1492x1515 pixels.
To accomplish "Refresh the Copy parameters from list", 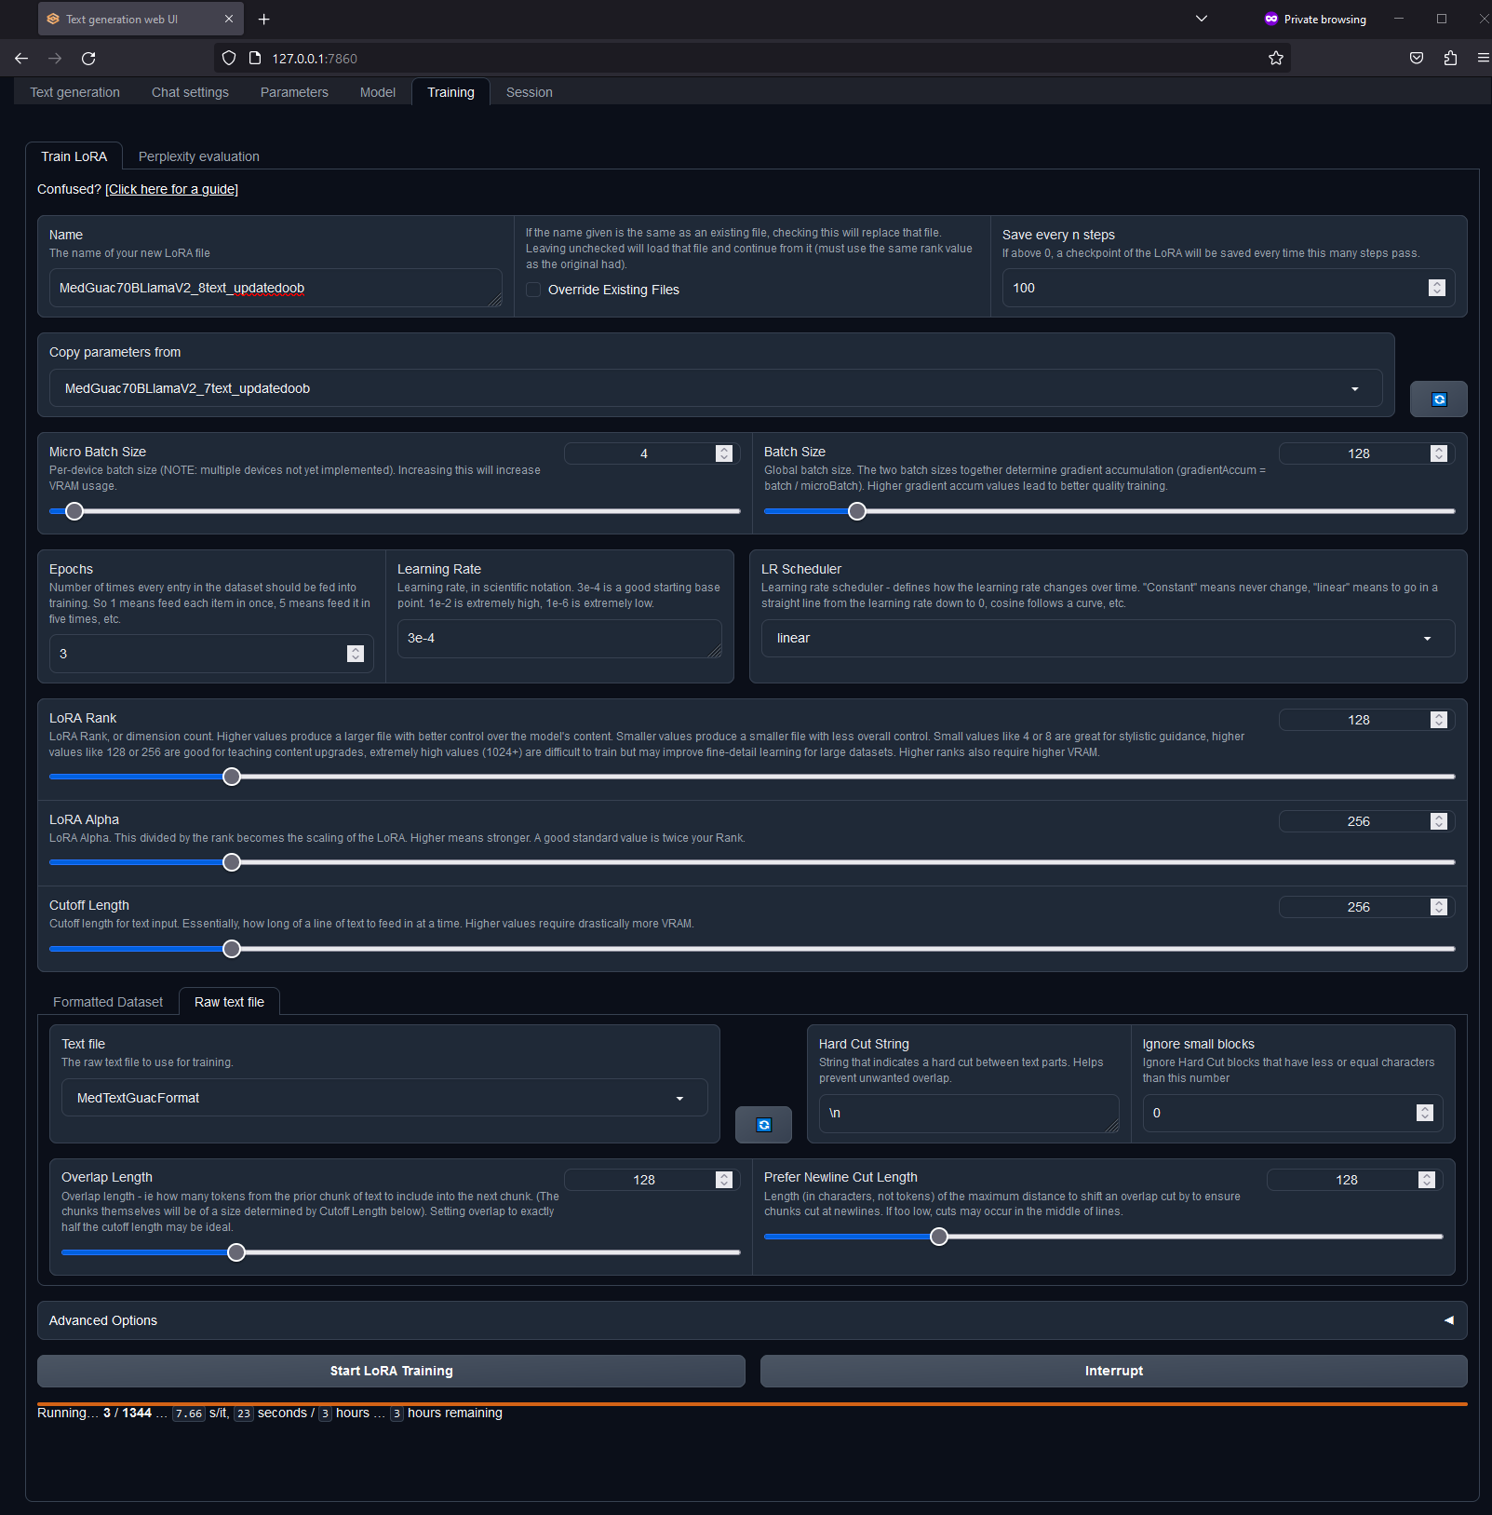I will (1438, 399).
